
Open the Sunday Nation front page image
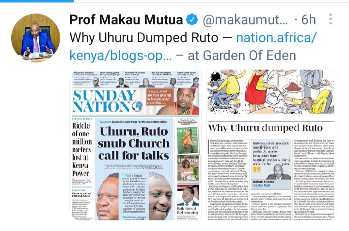pos(136,145)
